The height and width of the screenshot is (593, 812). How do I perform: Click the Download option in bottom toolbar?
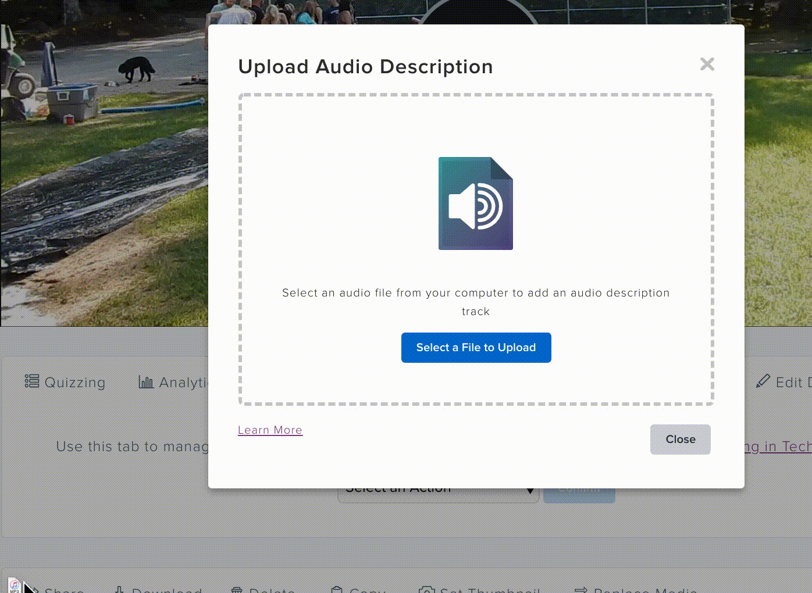coord(158,589)
